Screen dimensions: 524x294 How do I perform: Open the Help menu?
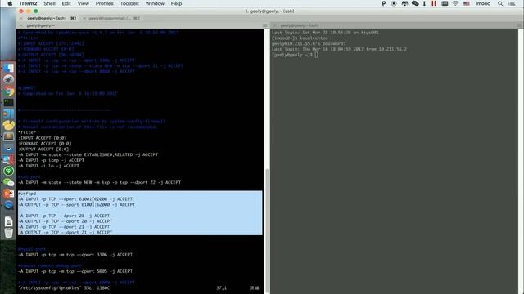click(x=176, y=3)
